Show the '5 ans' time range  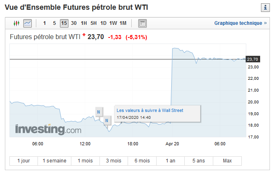(x=199, y=161)
